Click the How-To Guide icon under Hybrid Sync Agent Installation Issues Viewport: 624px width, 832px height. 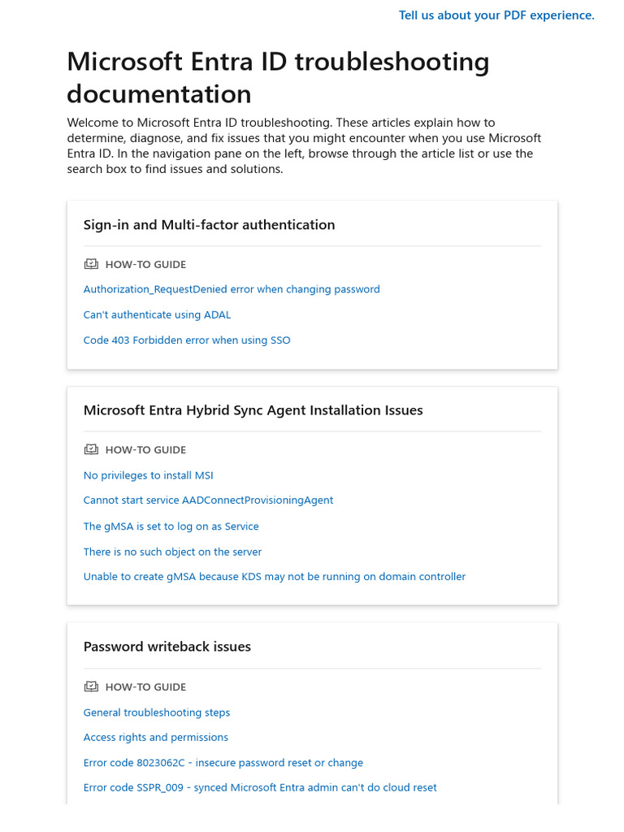(90, 449)
